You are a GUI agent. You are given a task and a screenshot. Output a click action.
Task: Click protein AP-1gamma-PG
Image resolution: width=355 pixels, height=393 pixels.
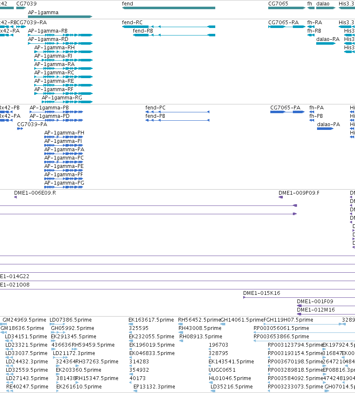tap(63, 187)
